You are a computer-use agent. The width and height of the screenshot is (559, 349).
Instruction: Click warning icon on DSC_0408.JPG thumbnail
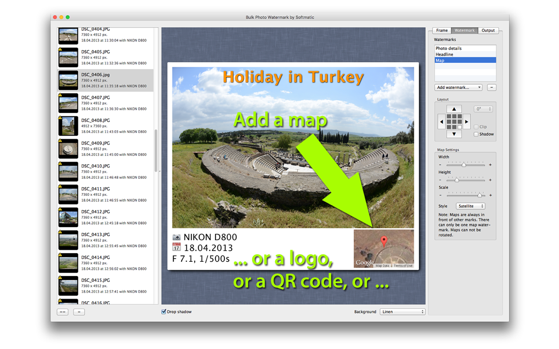point(60,118)
